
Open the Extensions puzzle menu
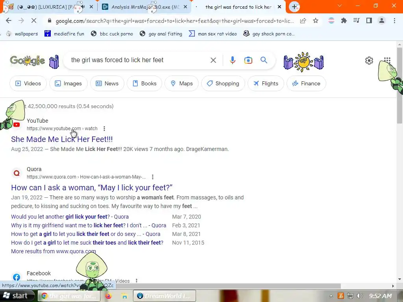point(344,21)
